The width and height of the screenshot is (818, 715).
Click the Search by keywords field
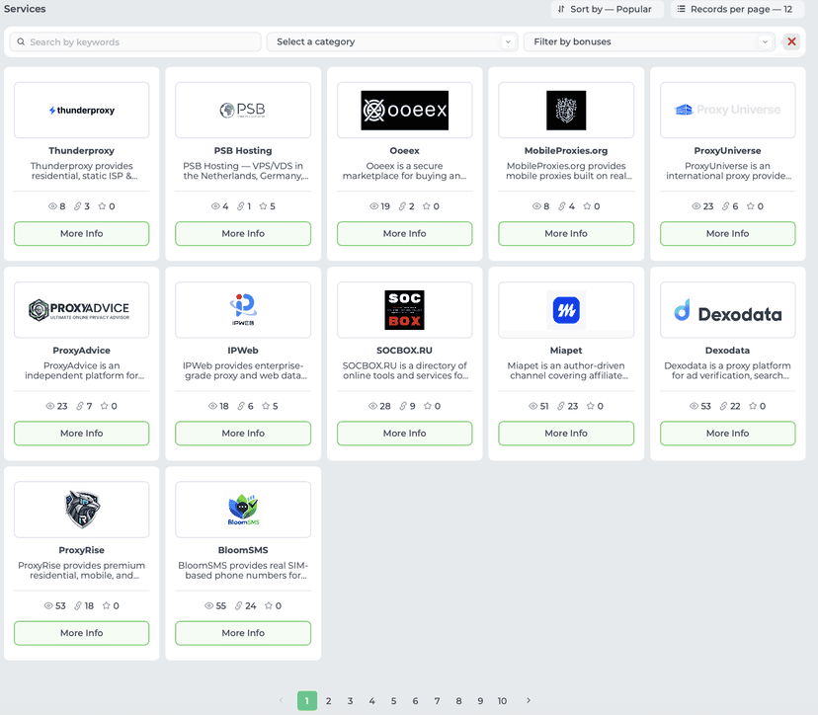(135, 41)
